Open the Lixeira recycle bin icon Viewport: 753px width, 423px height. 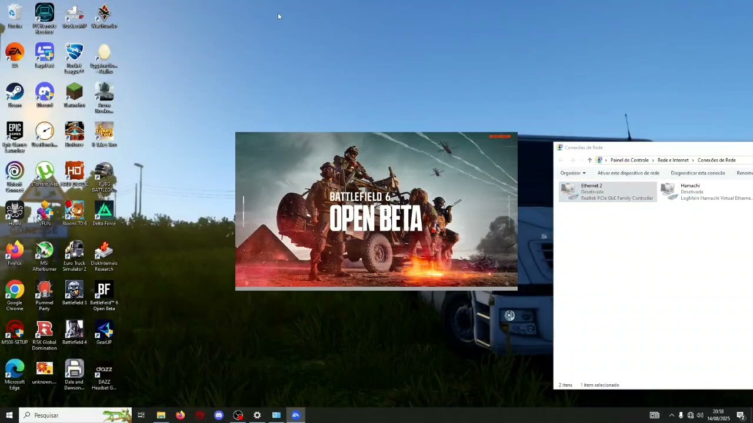(15, 16)
